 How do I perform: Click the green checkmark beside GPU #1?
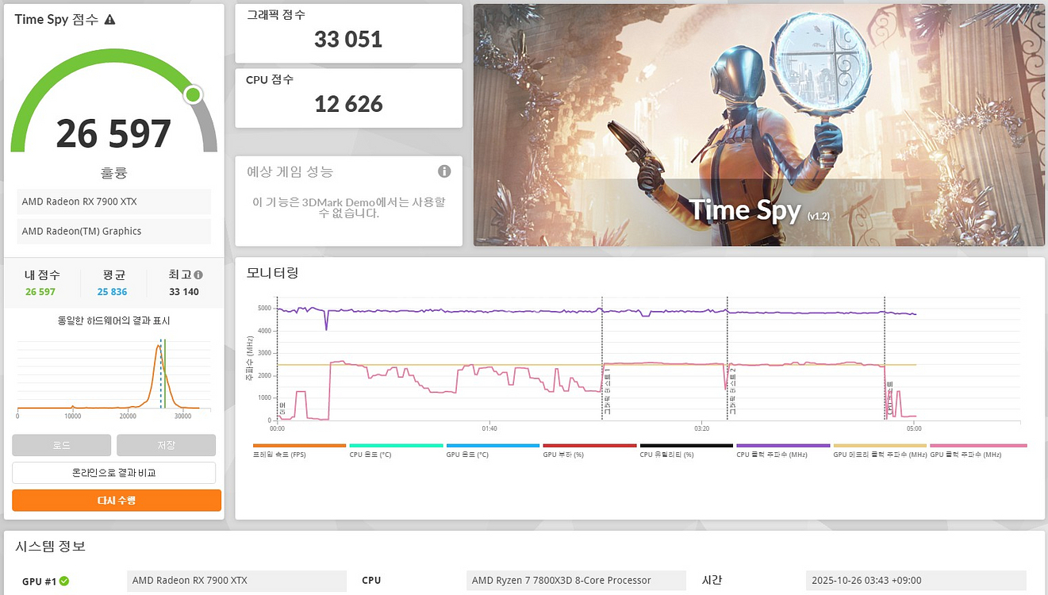pyautogui.click(x=64, y=582)
